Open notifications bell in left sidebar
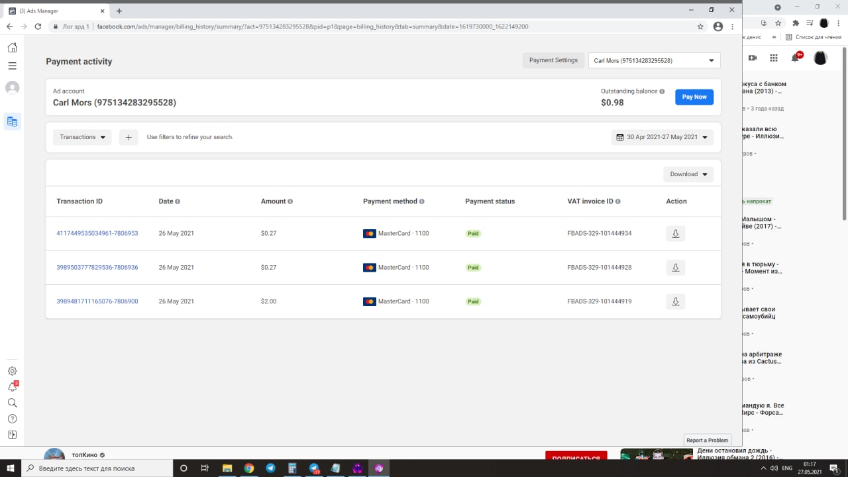848x477 pixels. [x=12, y=387]
